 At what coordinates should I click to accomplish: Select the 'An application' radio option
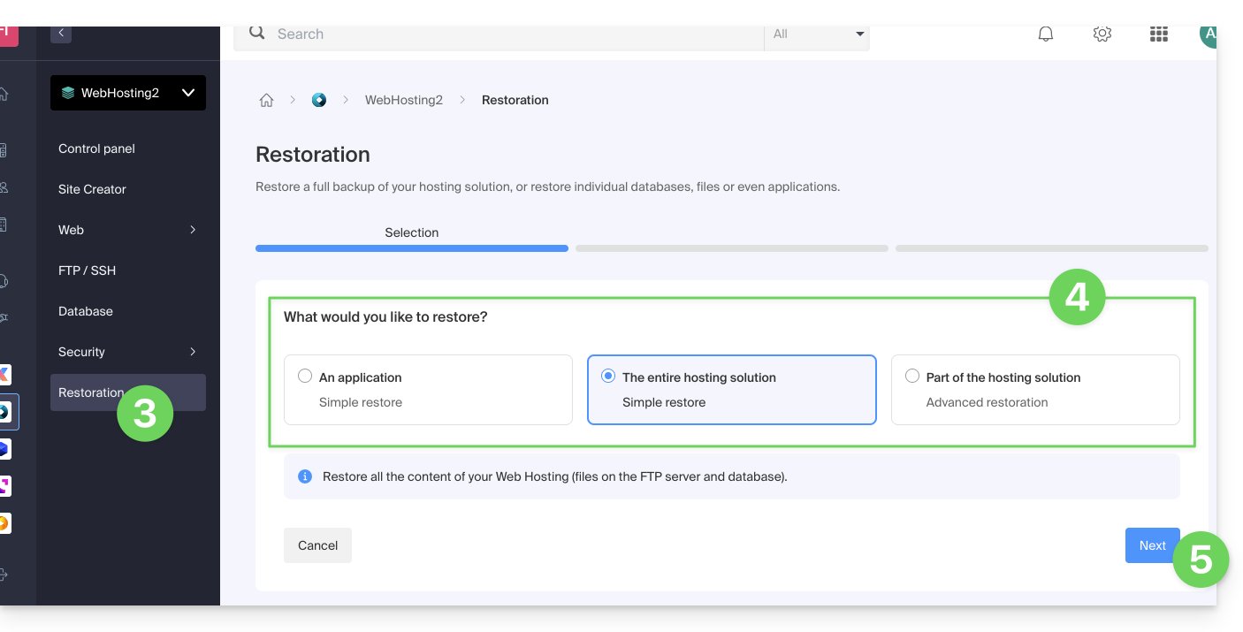(x=305, y=377)
